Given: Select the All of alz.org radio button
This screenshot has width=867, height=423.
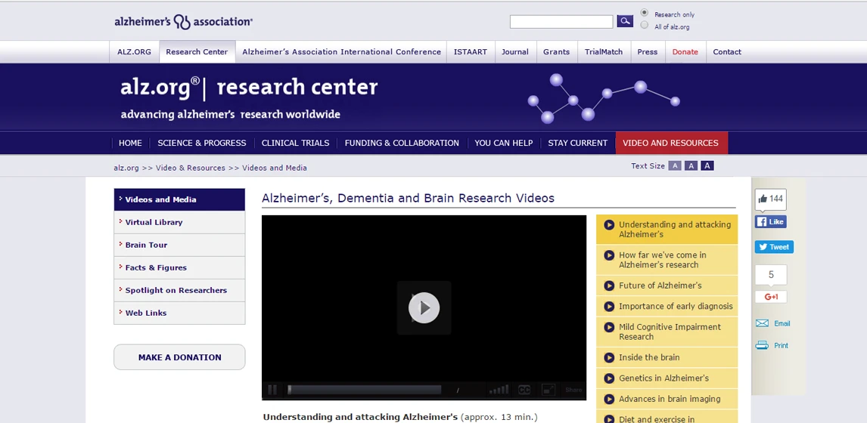Looking at the screenshot, I should point(644,26).
